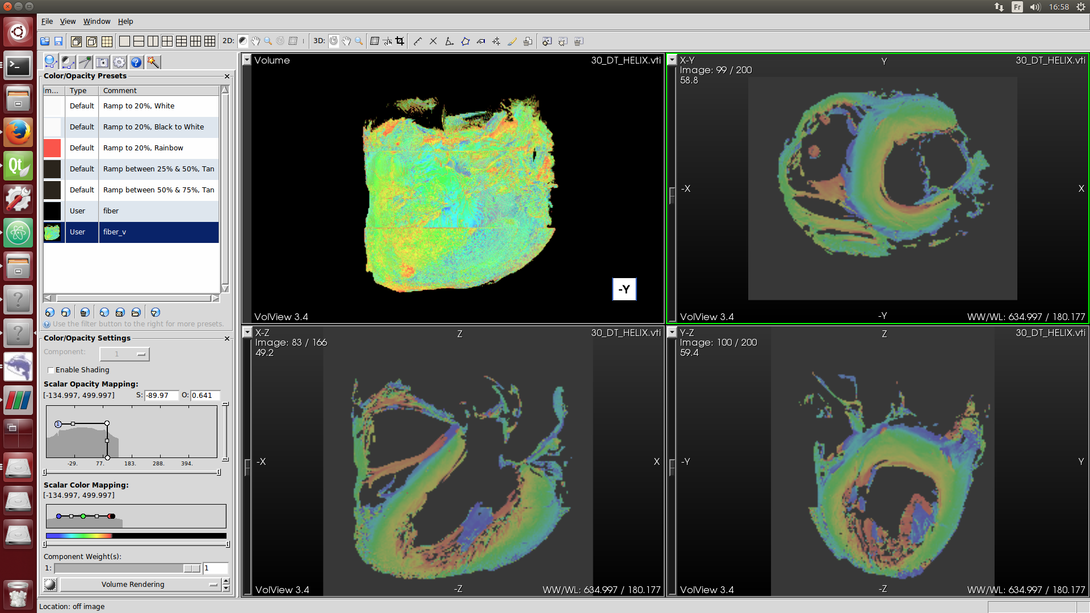1090x613 pixels.
Task: Click the Component Weight value field
Action: 215,568
